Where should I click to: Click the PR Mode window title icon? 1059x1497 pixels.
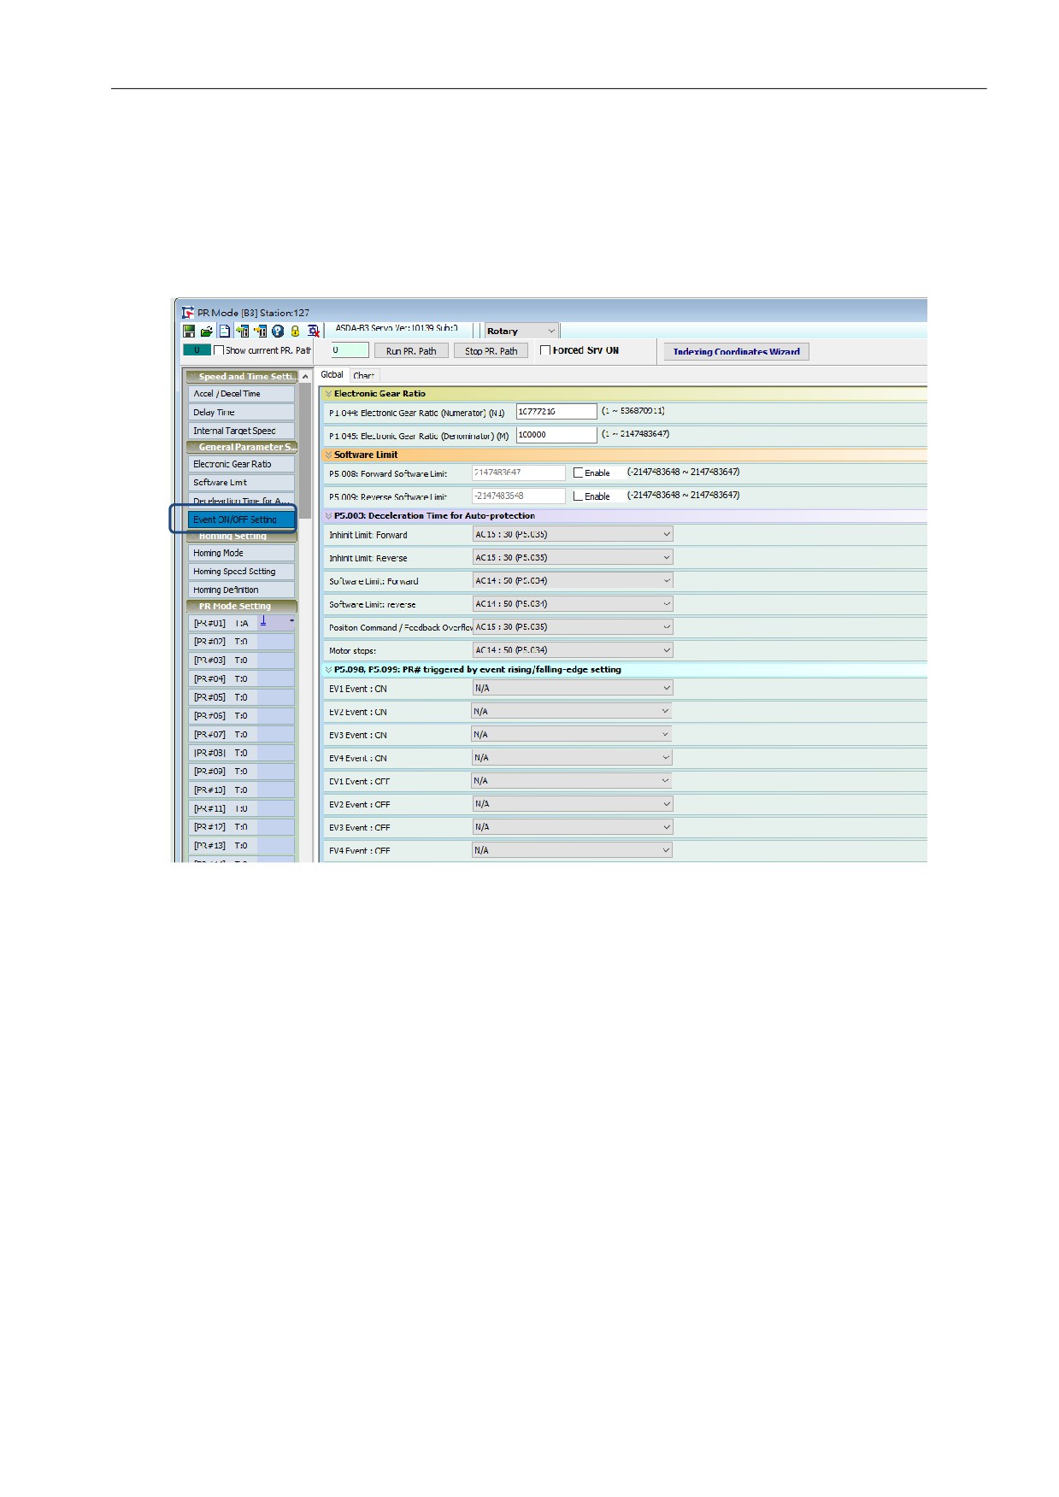[187, 313]
